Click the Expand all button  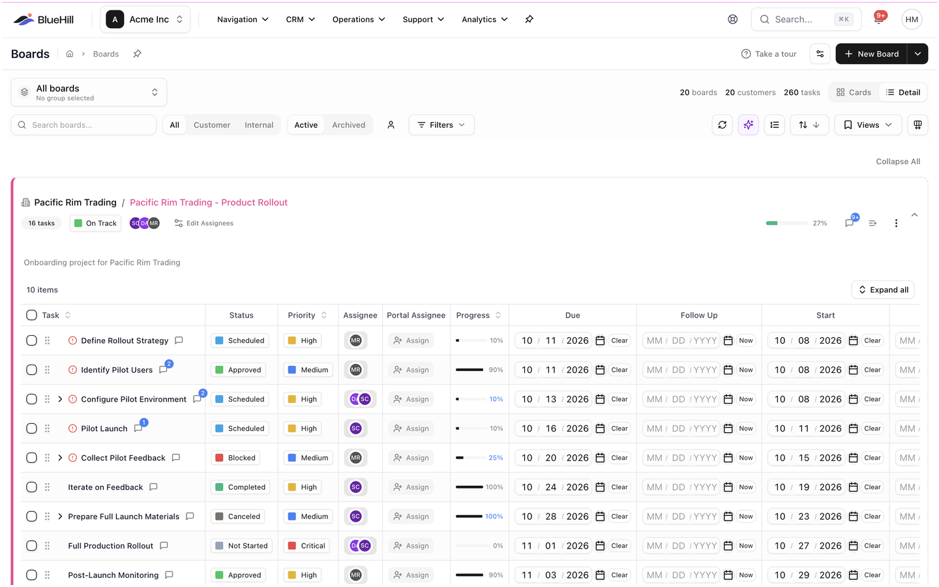pos(883,290)
